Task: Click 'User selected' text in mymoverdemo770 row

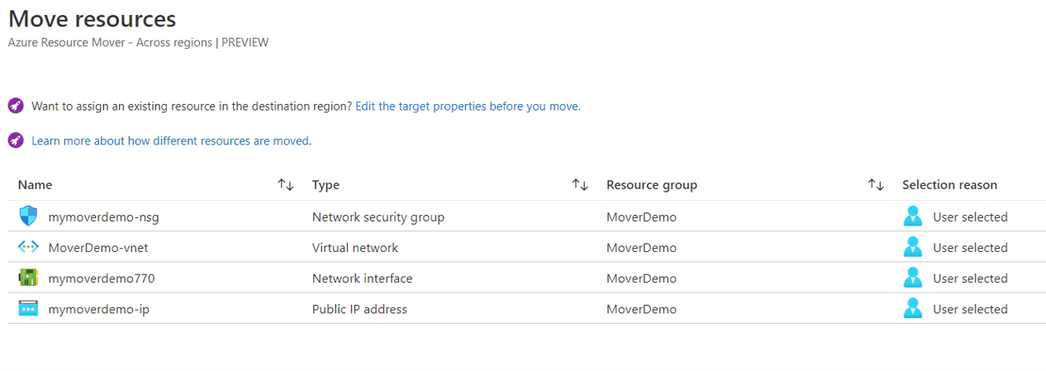Action: pyautogui.click(x=970, y=278)
